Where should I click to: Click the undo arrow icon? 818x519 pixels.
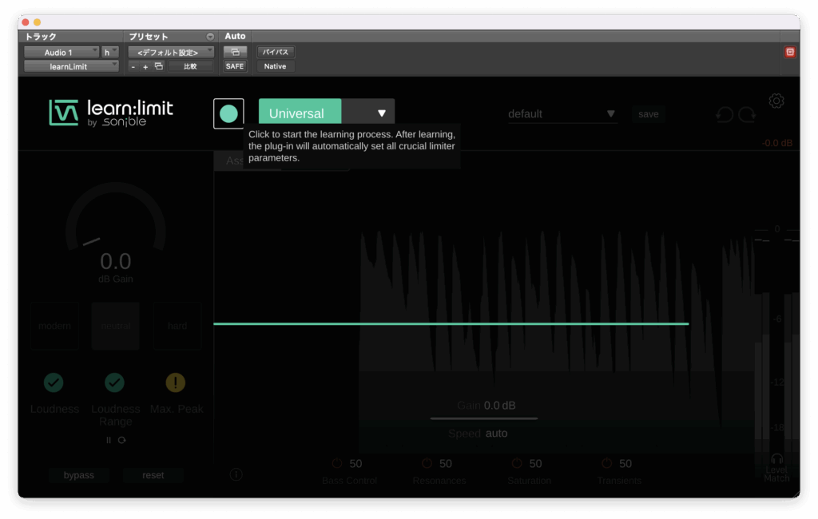tap(724, 114)
